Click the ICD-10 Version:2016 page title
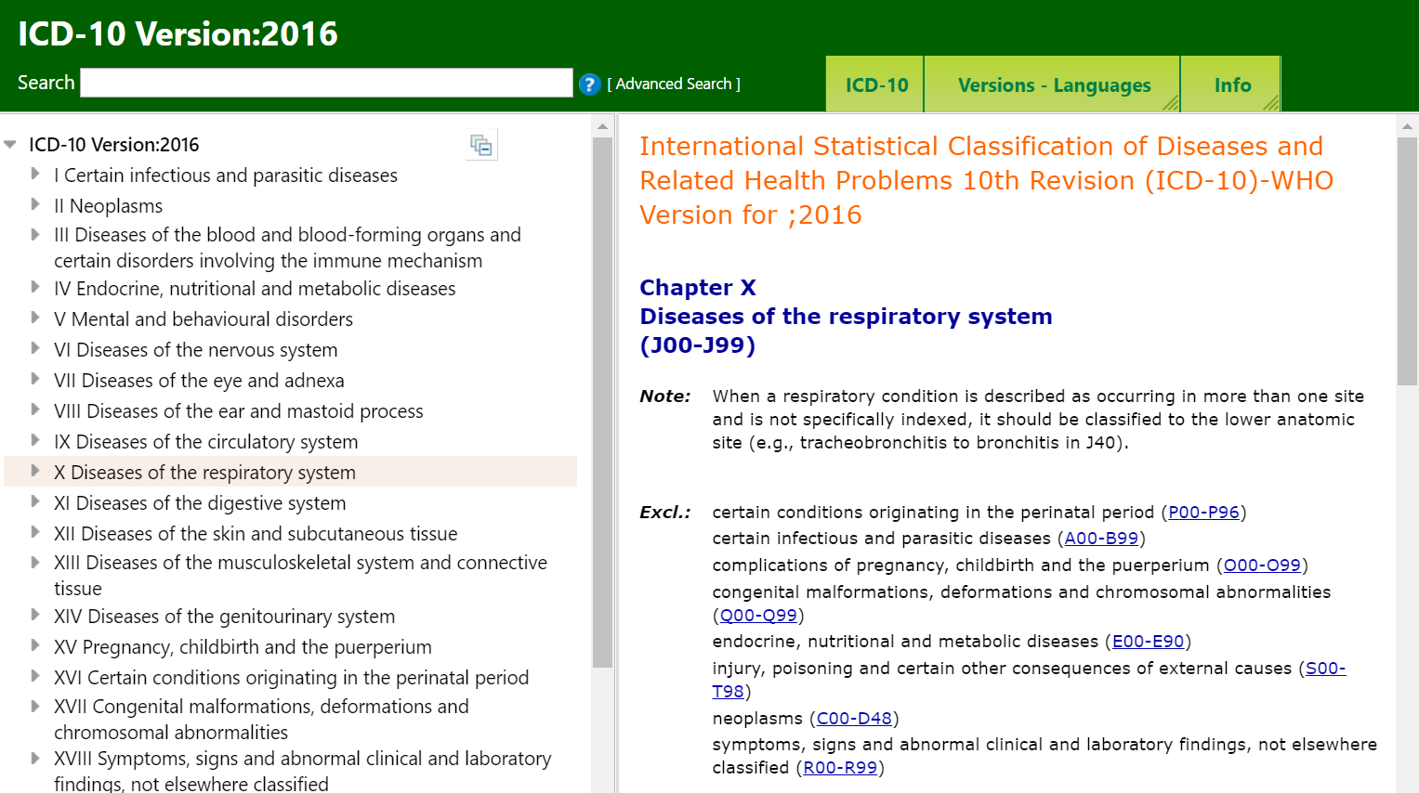The image size is (1419, 793). pos(177,34)
